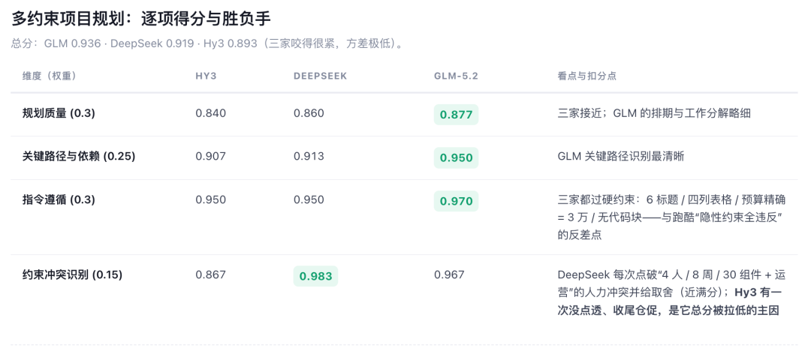811x351 pixels.
Task: Click Hy3 score 0.840 in 规划质量 row
Action: 210,113
